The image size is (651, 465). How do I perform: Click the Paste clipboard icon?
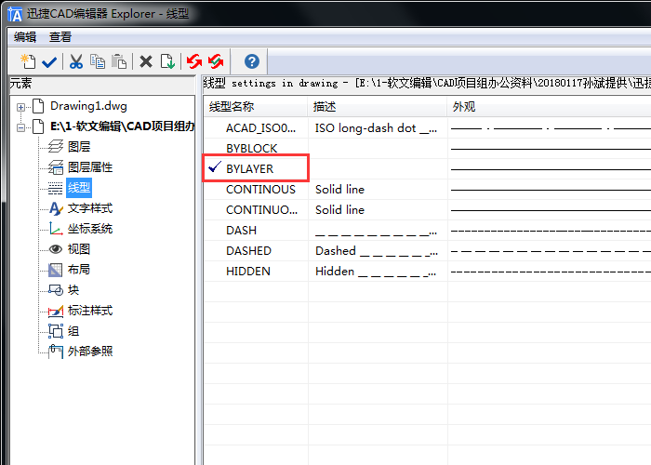tap(119, 61)
